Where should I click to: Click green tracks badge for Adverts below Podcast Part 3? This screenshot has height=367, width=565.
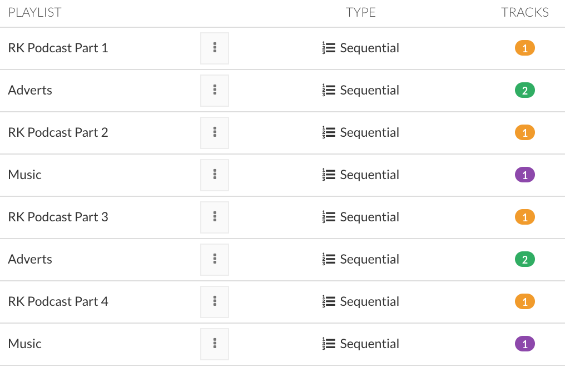pos(524,260)
